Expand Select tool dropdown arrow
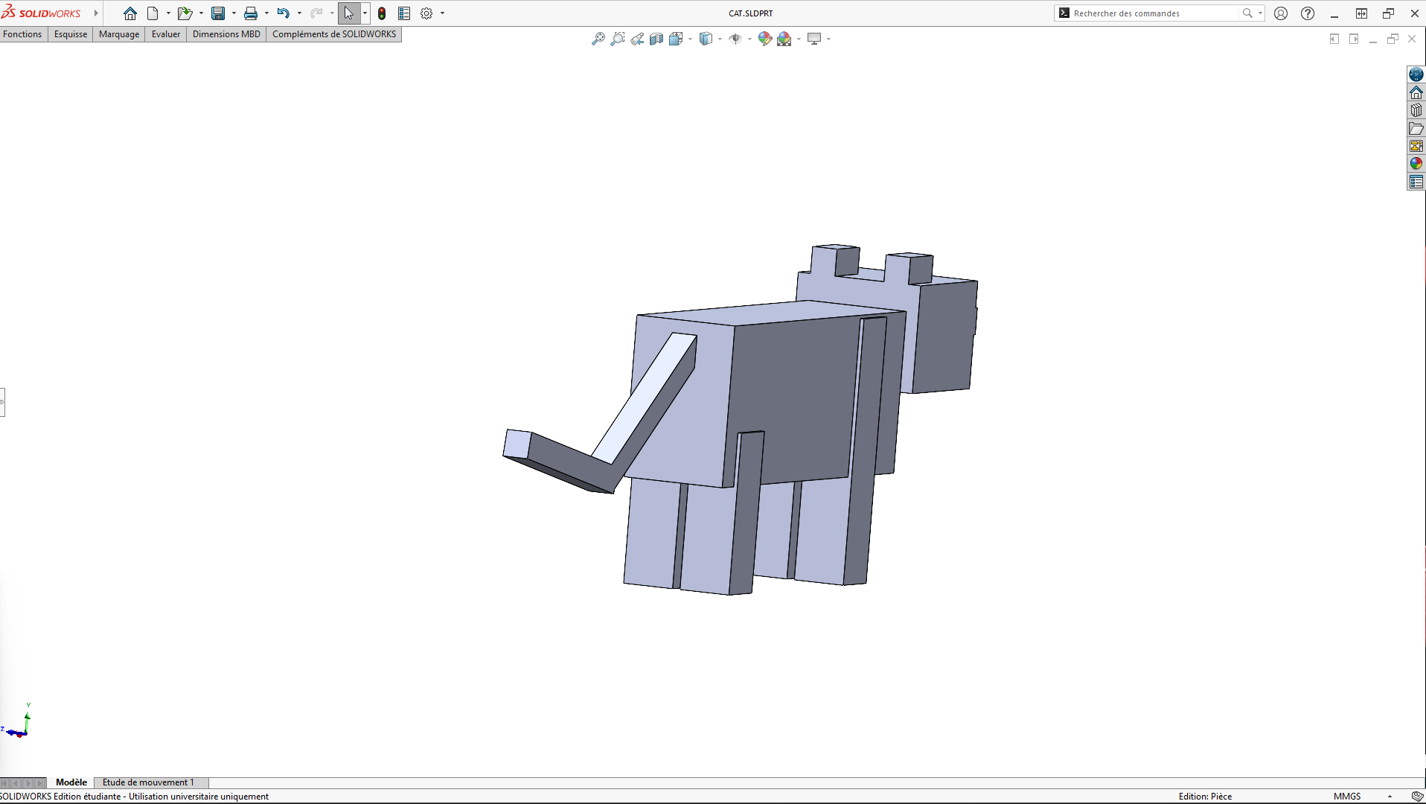 click(365, 13)
